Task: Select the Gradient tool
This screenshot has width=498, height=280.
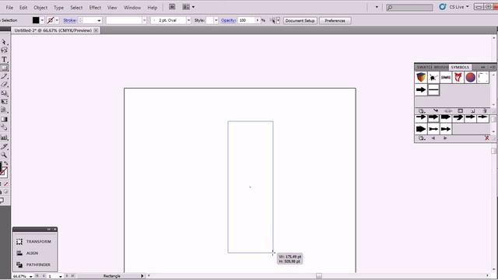Action: point(4,119)
